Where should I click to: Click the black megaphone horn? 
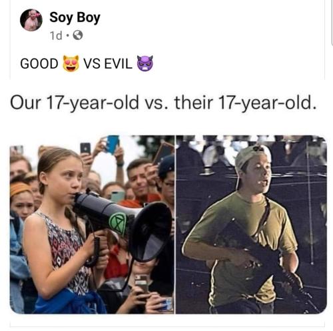(x=150, y=232)
